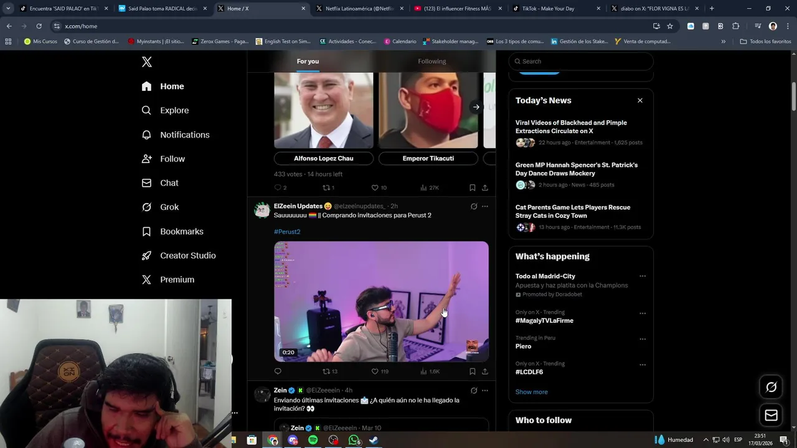
Task: Expand hidden bookmarks chevron
Action: coord(723,42)
